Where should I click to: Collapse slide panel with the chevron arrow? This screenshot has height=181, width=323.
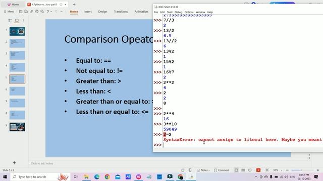23,20
